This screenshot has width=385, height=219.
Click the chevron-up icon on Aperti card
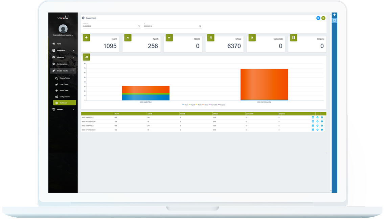[x=128, y=38]
